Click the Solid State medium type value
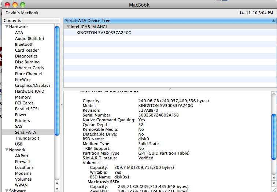The height and width of the screenshot is (192, 277). point(148,144)
